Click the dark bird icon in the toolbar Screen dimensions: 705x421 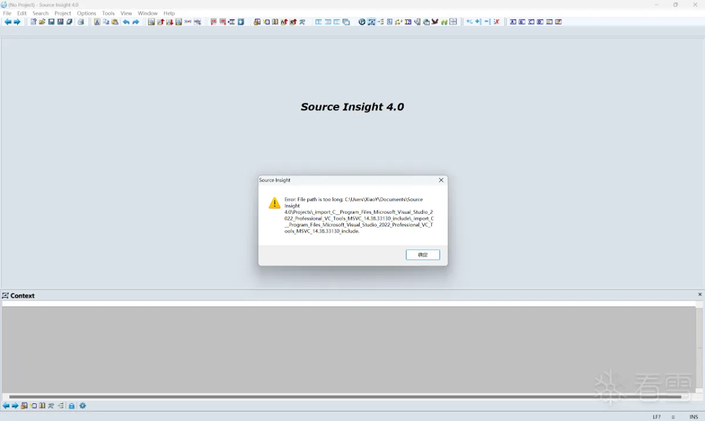pos(435,22)
